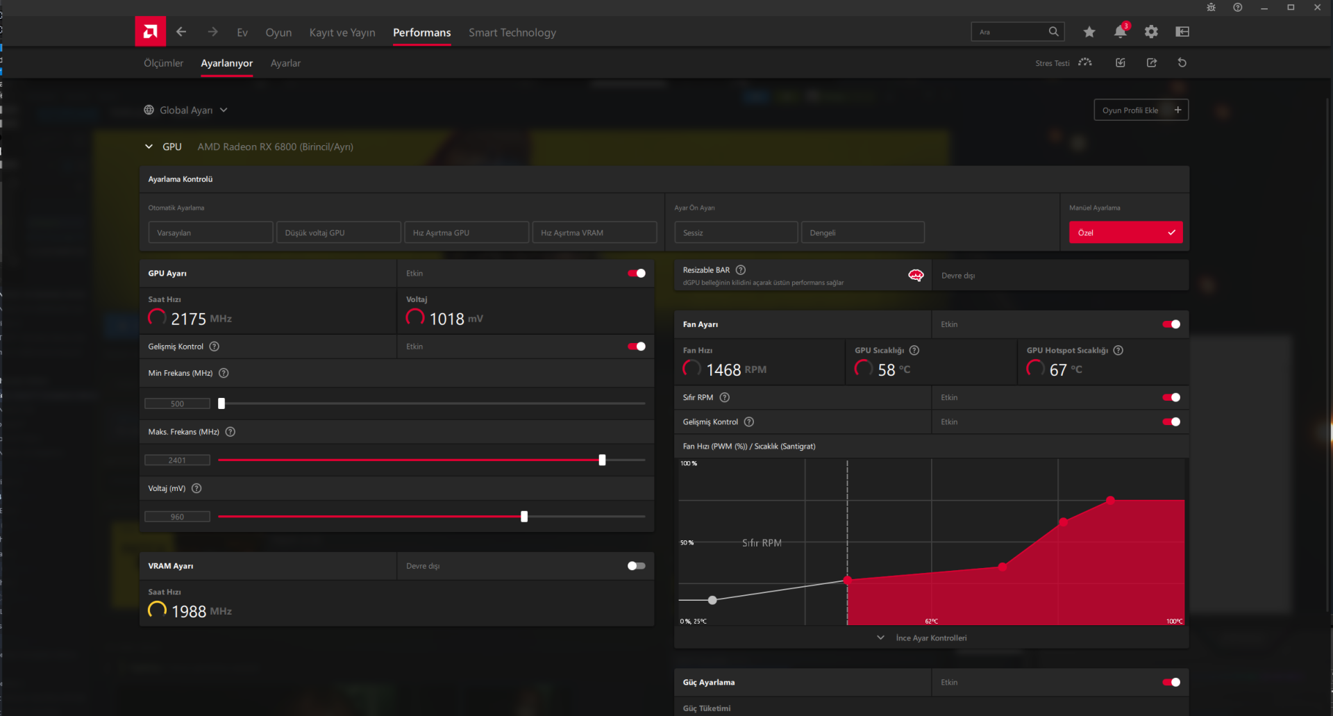Go back with the left arrow
This screenshot has height=716, width=1333.
click(x=181, y=32)
